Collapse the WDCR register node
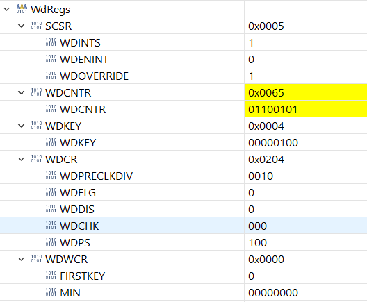 22,160
